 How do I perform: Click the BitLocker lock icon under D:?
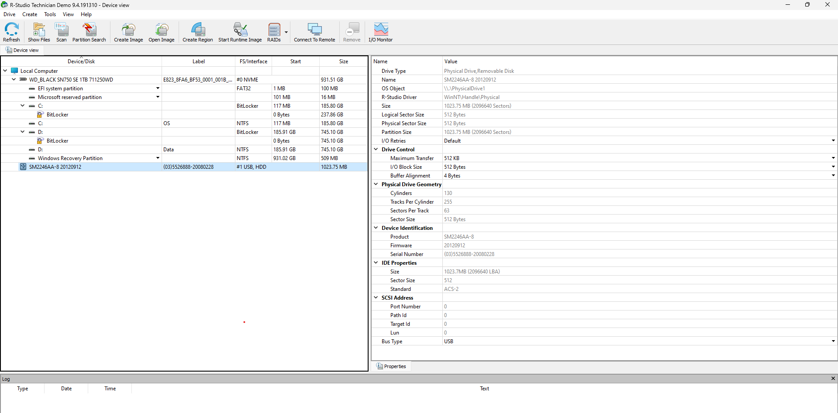click(40, 140)
